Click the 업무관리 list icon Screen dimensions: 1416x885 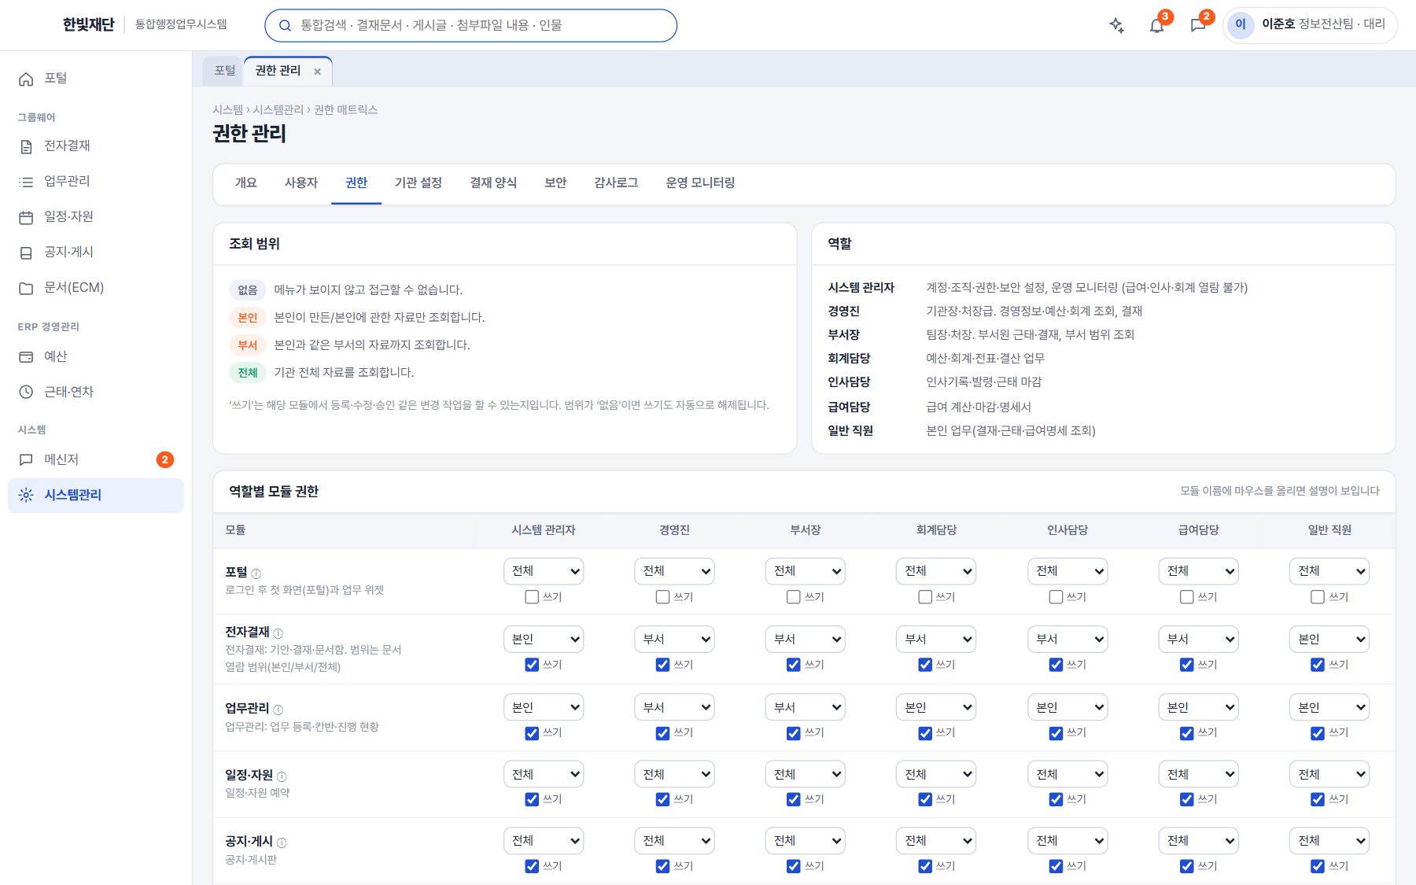[26, 182]
